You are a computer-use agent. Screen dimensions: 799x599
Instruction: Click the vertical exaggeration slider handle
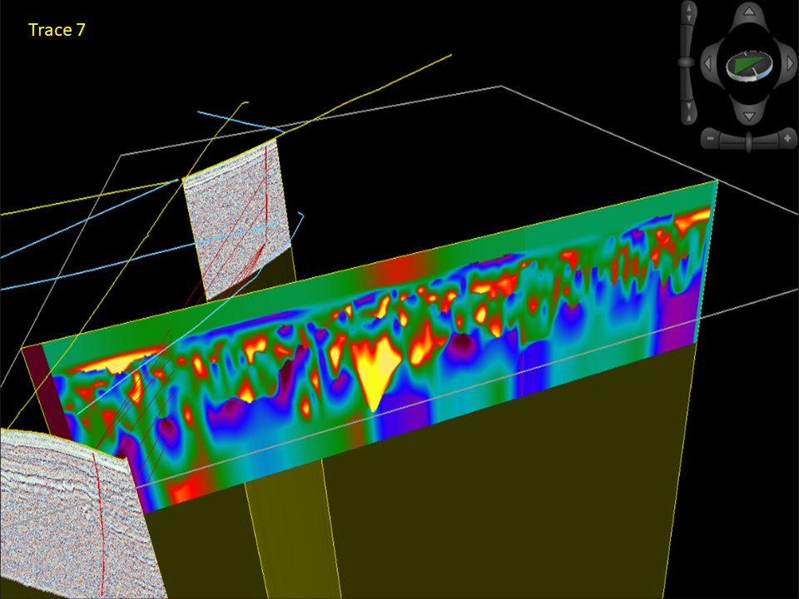point(687,62)
